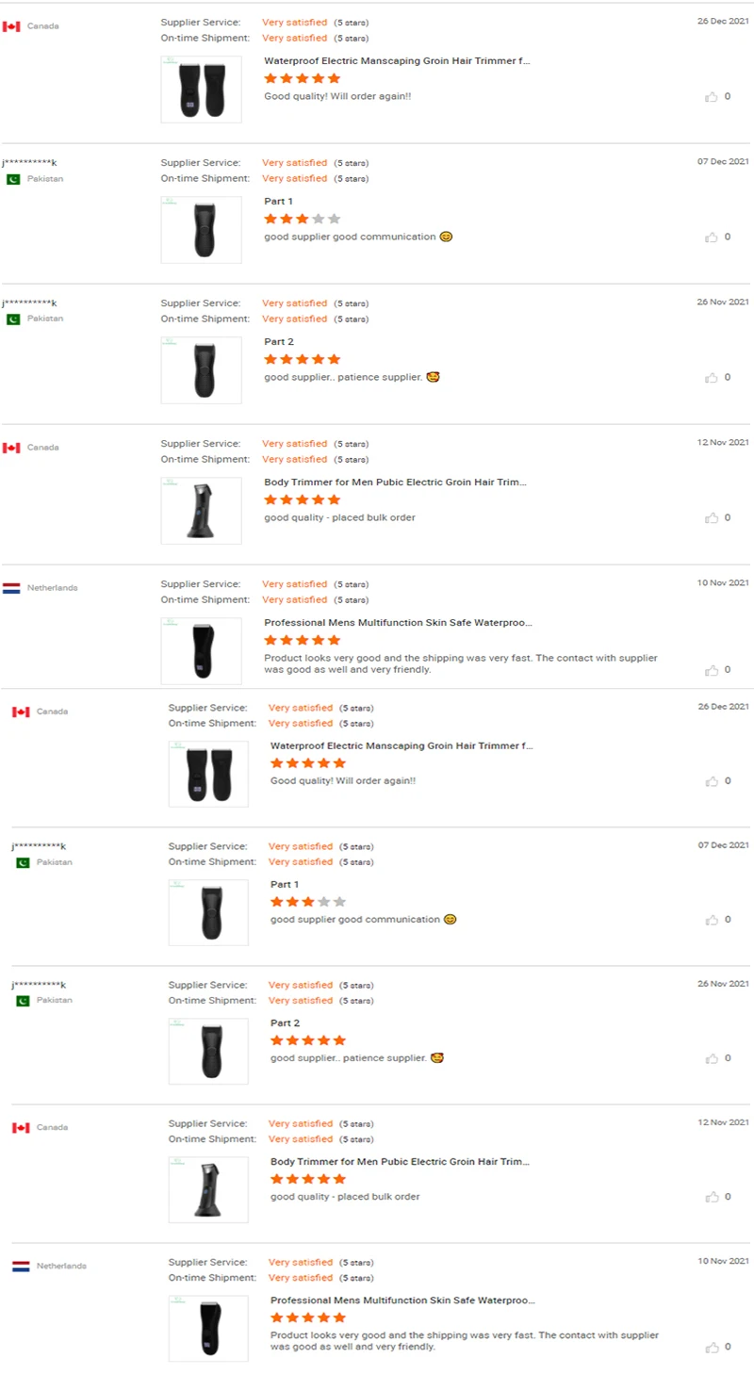Screen dimensions: 754x1374
Task: Click username j**********k on the first Part 2 review
Action: click(29, 303)
